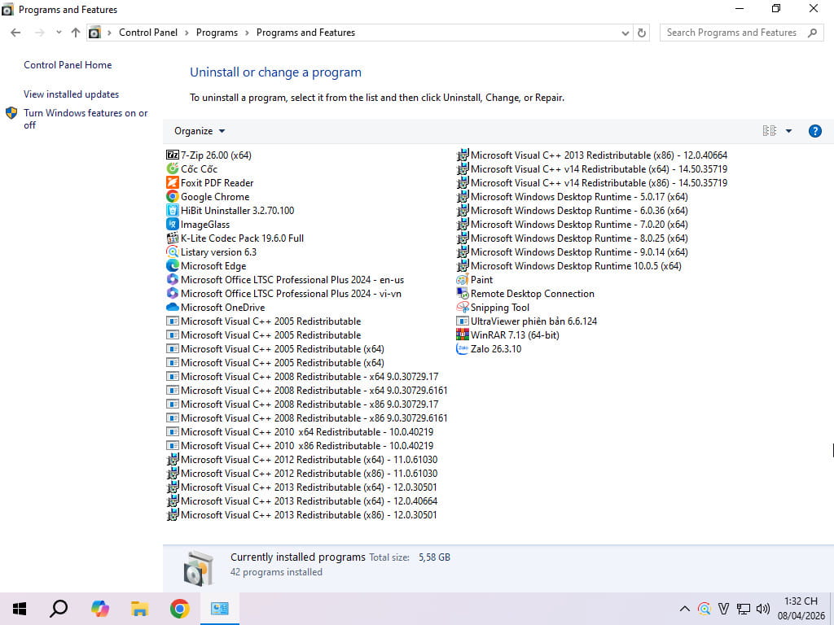Expand chevron after Programs breadcrumb
This screenshot has height=625, width=834.
(x=248, y=33)
